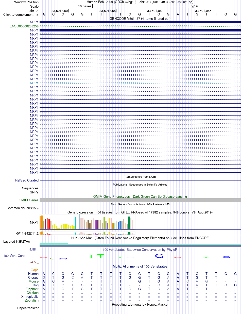Select the orange Gaps label
The height and width of the screenshot is (314, 241).
[x=35, y=270]
